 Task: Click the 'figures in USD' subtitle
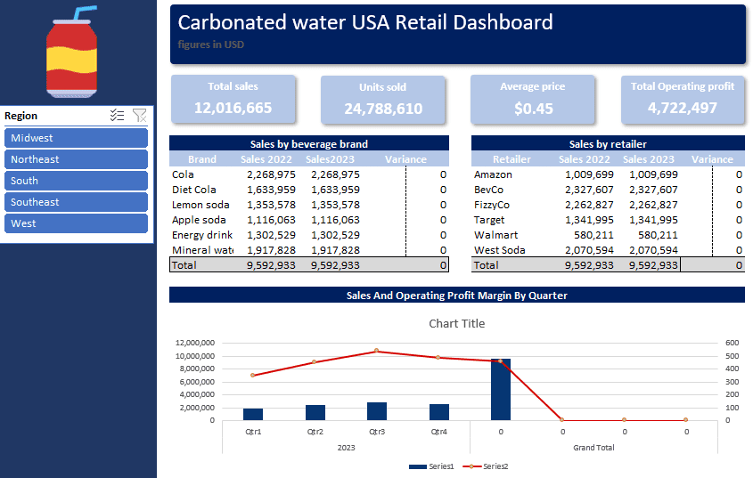[211, 45]
